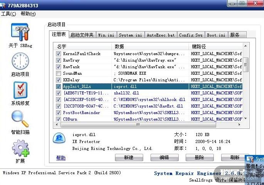
Task: Click the IE Protector file icon
Action: [59, 138]
